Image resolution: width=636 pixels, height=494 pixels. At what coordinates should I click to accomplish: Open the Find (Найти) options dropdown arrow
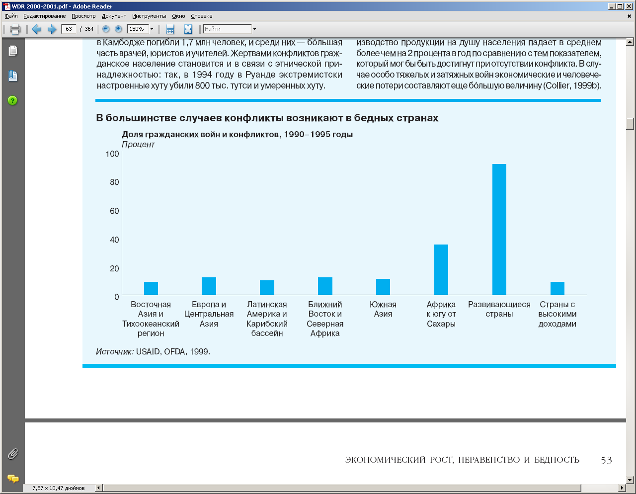tap(254, 29)
